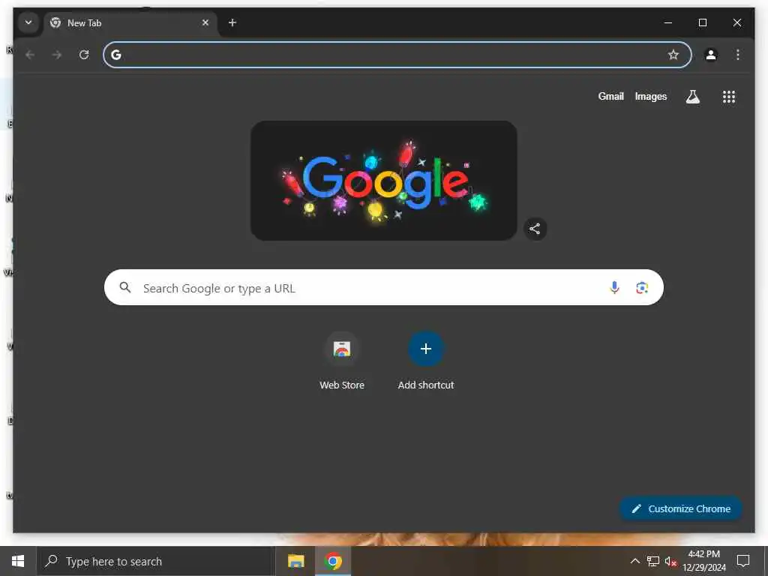Screen dimensions: 768x576
Task: Search by image with Google Lens
Action: [642, 287]
